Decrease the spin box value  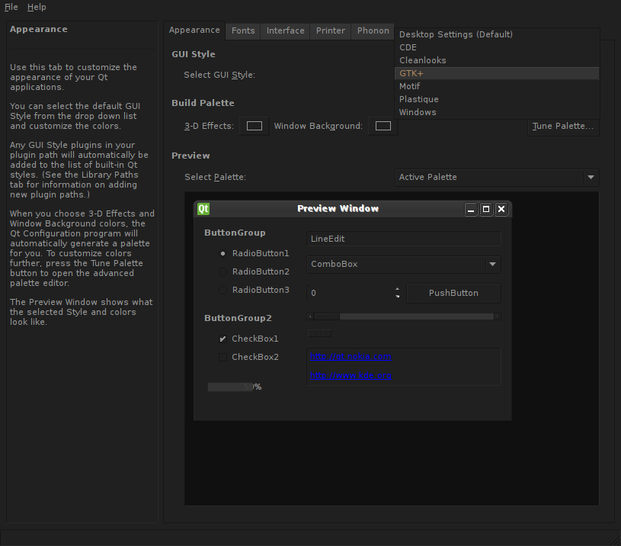click(x=397, y=297)
